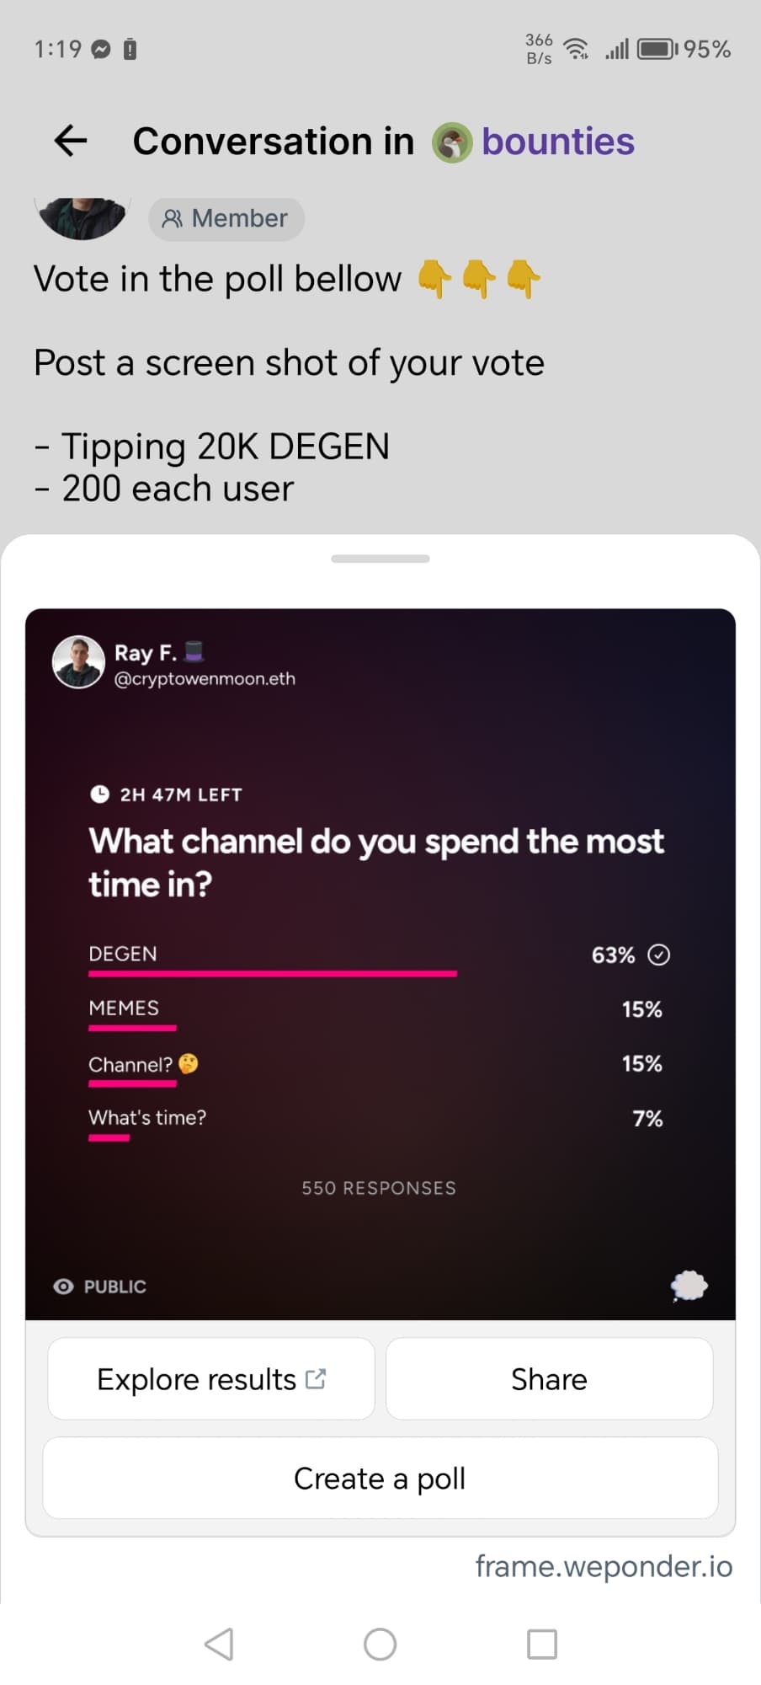Tap the Member badge
The image size is (761, 1685).
click(x=226, y=219)
